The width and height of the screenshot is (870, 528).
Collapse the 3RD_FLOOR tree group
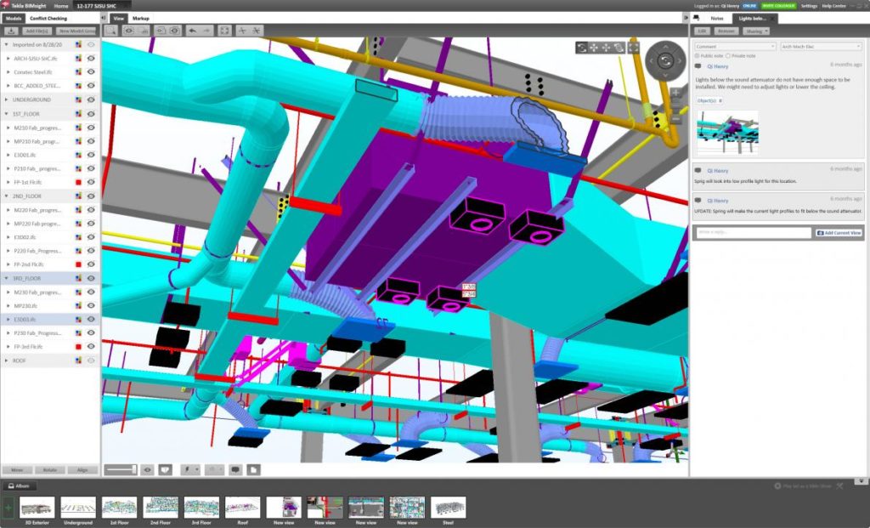coord(8,278)
